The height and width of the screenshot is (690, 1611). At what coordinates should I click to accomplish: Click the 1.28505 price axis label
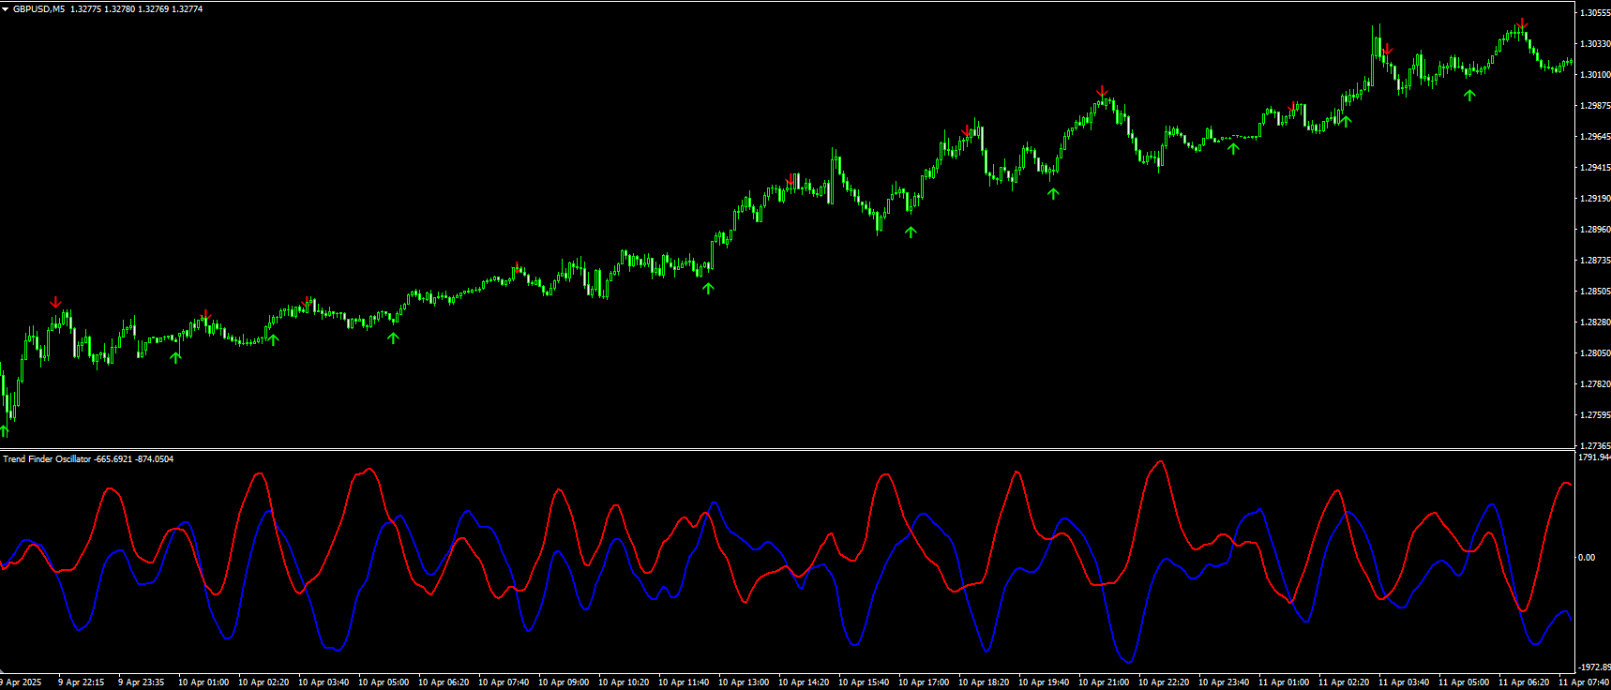1594,292
